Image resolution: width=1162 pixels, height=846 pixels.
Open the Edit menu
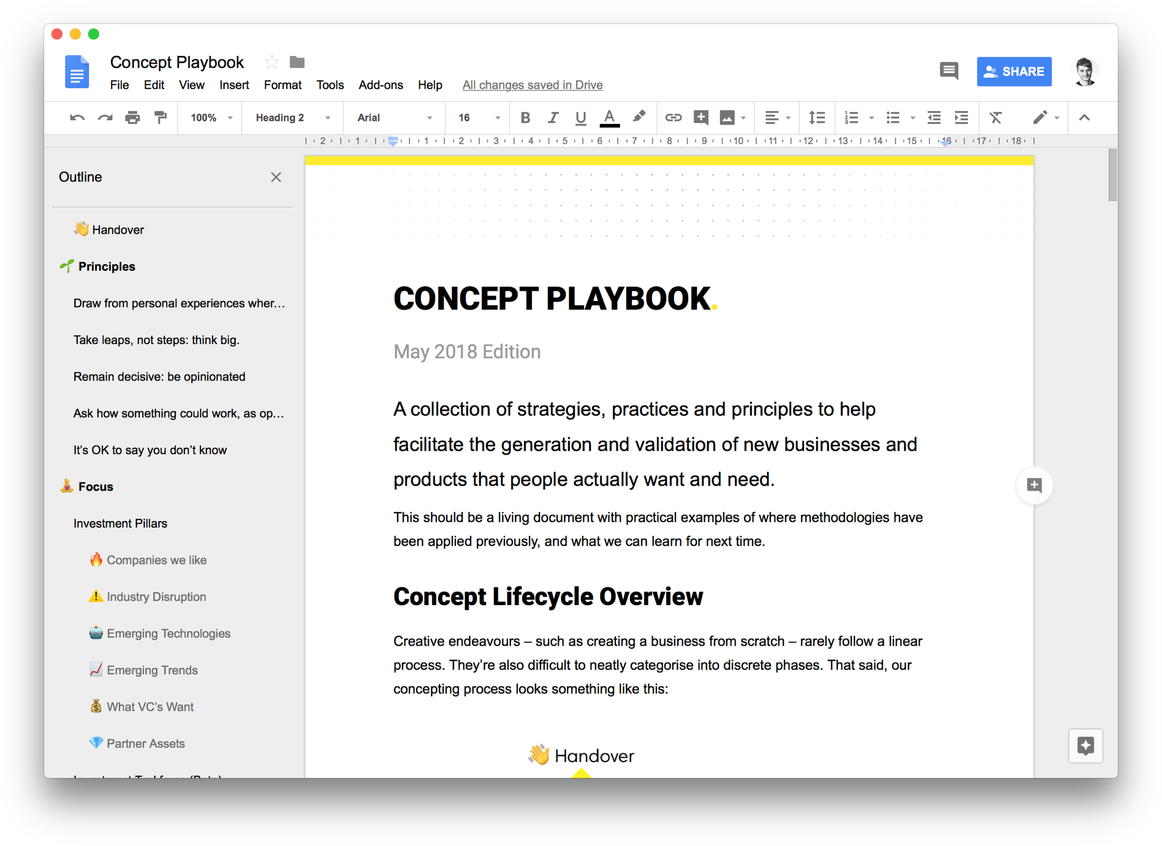point(154,85)
